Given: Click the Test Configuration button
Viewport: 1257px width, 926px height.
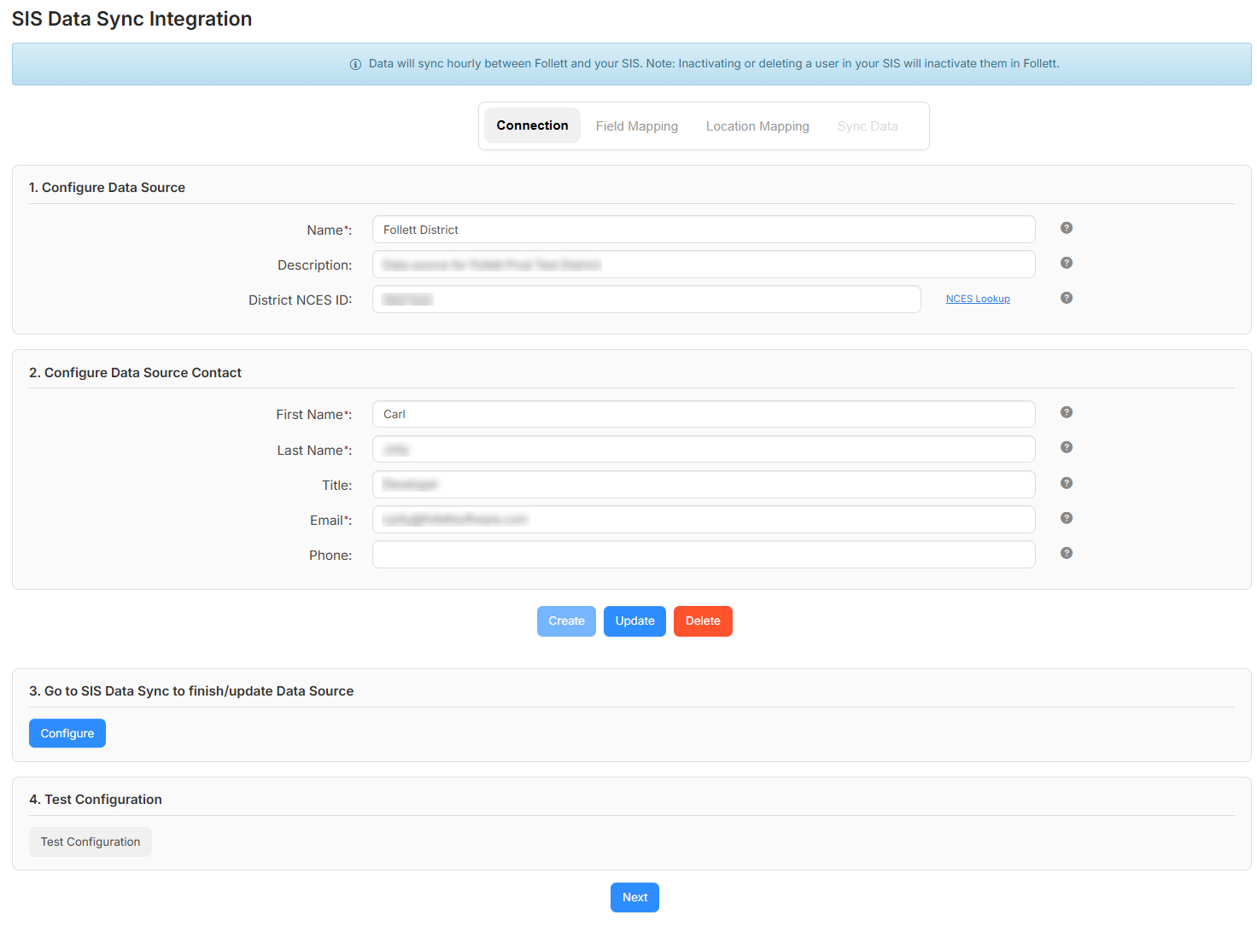Looking at the screenshot, I should click(x=91, y=842).
